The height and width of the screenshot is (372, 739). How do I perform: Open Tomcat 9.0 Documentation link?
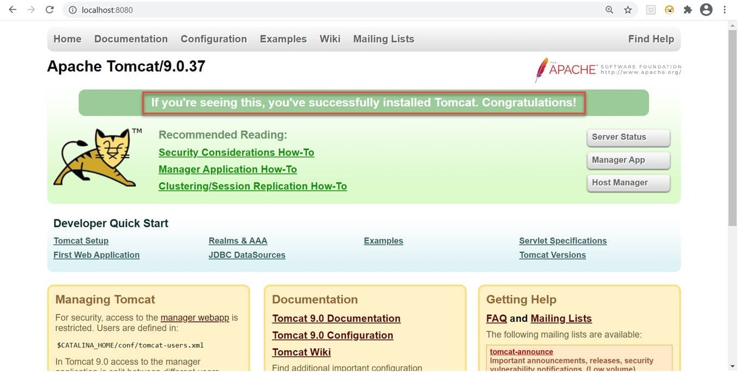[336, 319]
